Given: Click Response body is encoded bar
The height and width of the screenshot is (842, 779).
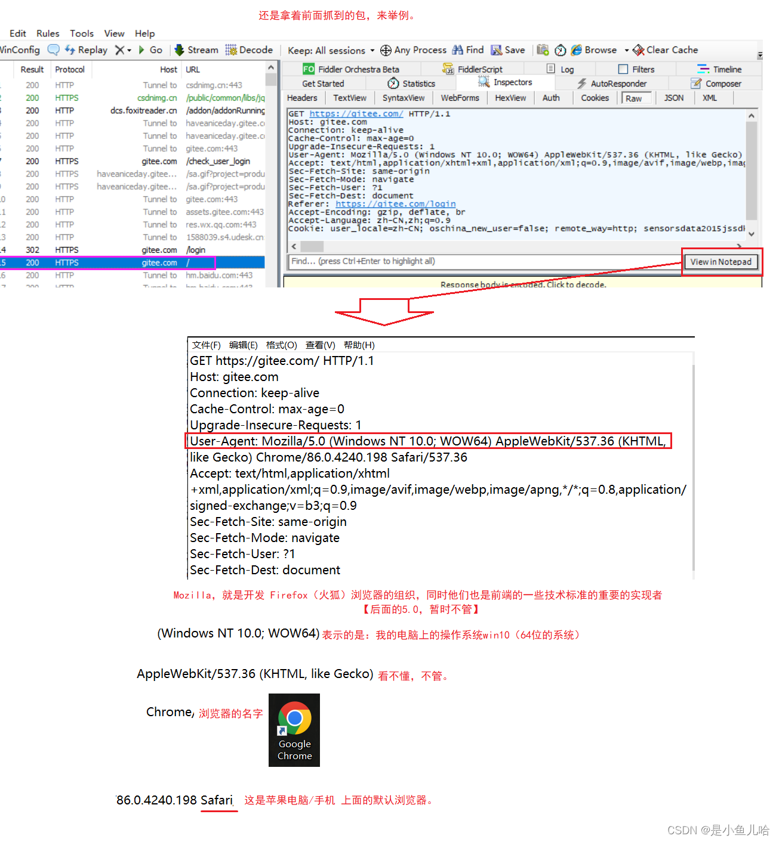Looking at the screenshot, I should pyautogui.click(x=523, y=283).
